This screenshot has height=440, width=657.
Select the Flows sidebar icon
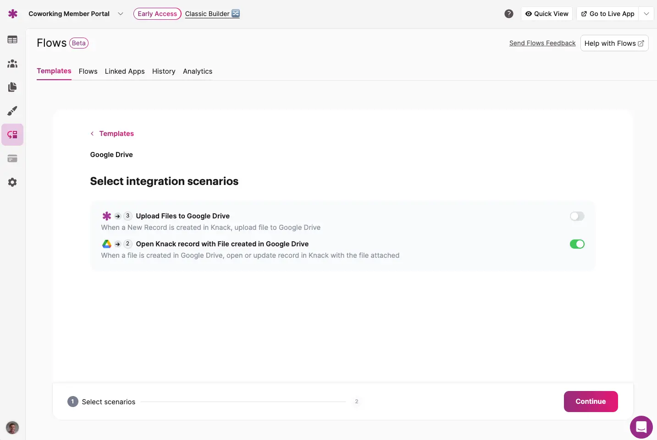tap(12, 135)
